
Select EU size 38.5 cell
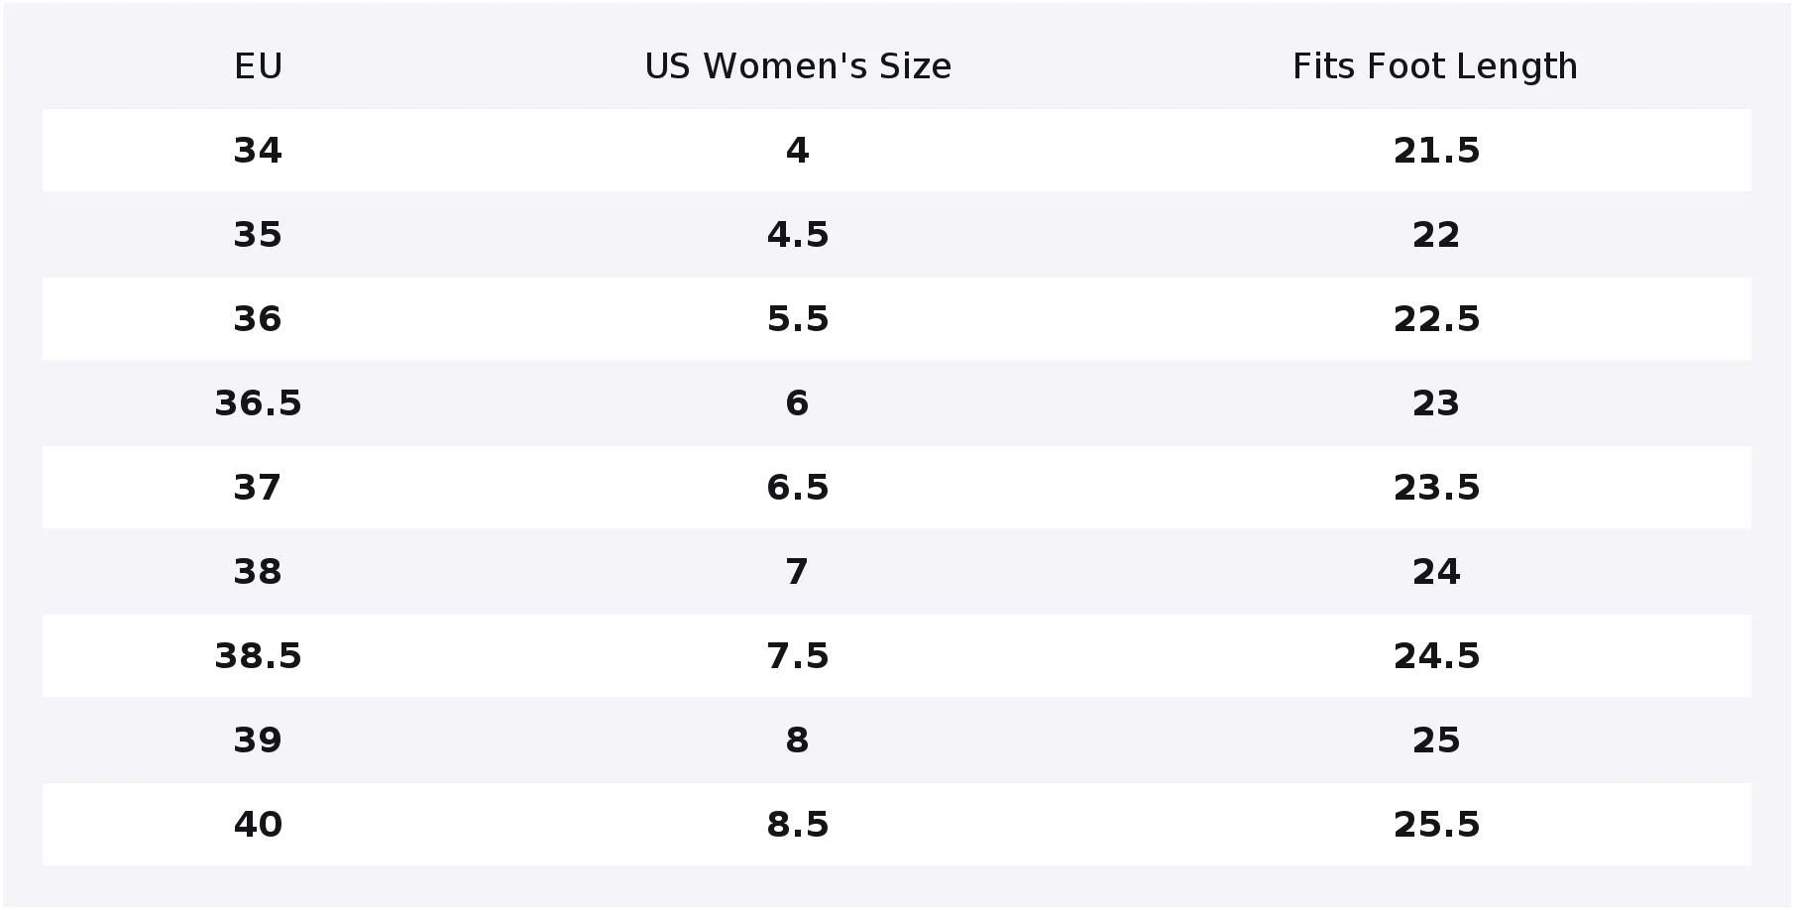[x=258, y=656]
